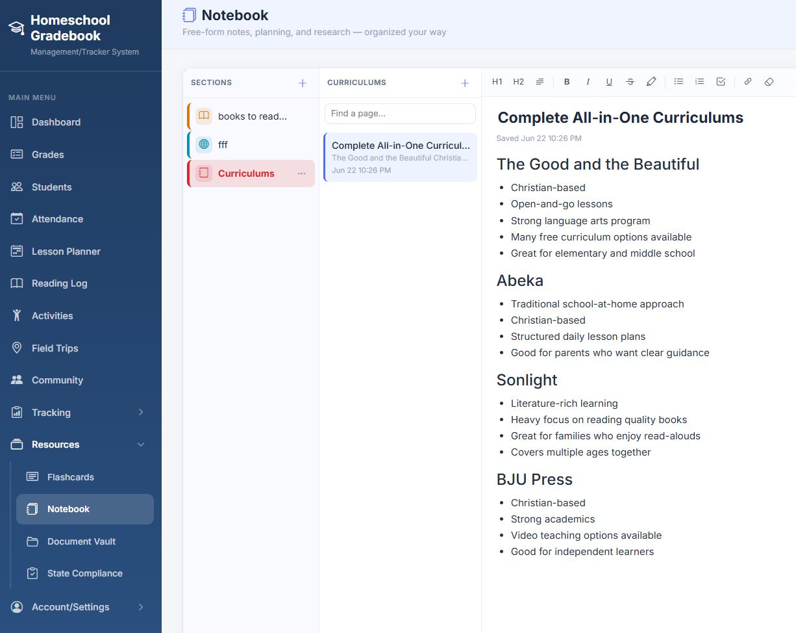796x633 pixels.
Task: Click bullet Literature-rich learning
Action: [564, 404]
